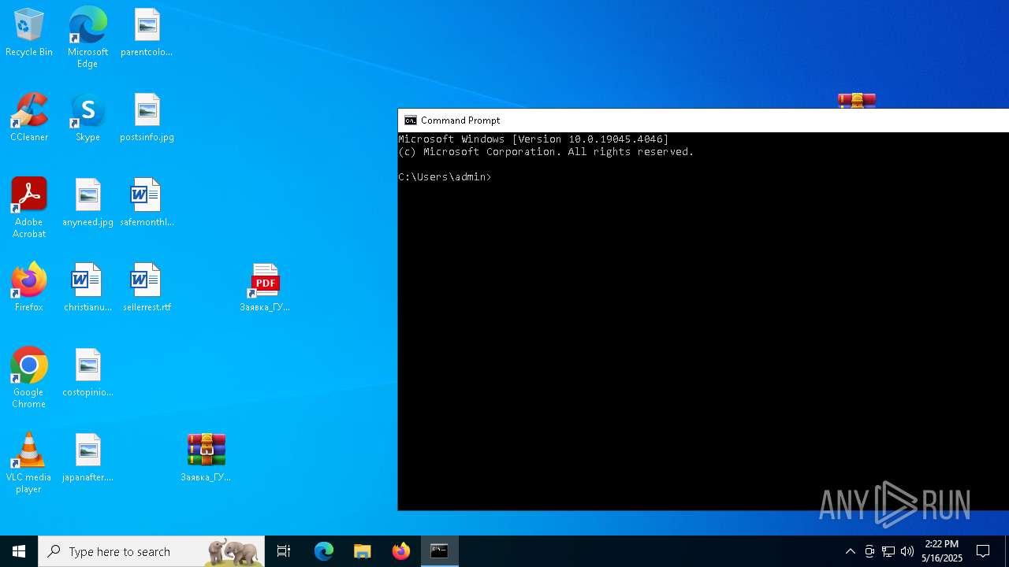Select the postsinfo.jpg file icon
This screenshot has width=1009, height=567.
[147, 117]
